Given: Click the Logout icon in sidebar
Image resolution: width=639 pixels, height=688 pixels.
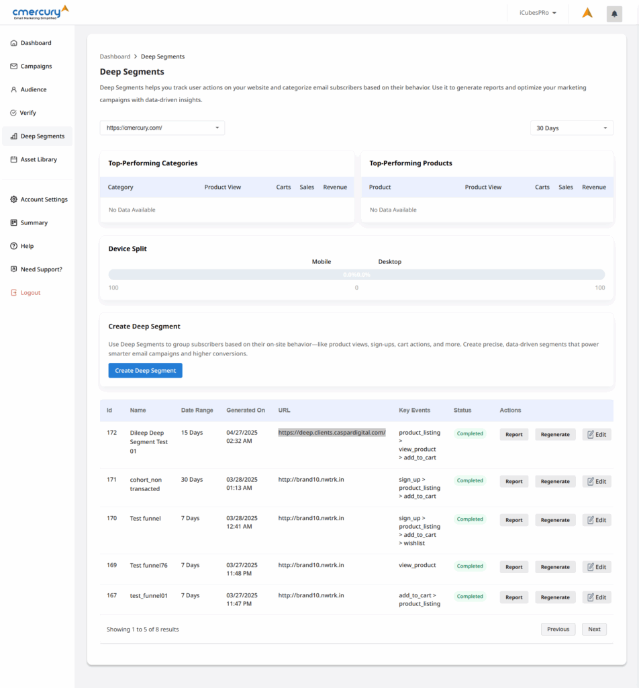Looking at the screenshot, I should [14, 293].
